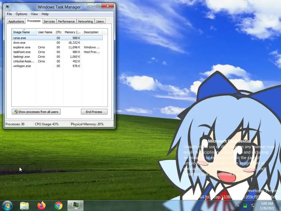Image resolution: width=281 pixels, height=211 pixels.
Task: Select the taskmgr.exe process row
Action: tap(57, 57)
